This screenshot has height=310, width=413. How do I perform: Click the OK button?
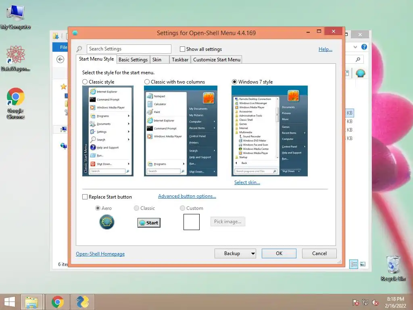tap(279, 253)
